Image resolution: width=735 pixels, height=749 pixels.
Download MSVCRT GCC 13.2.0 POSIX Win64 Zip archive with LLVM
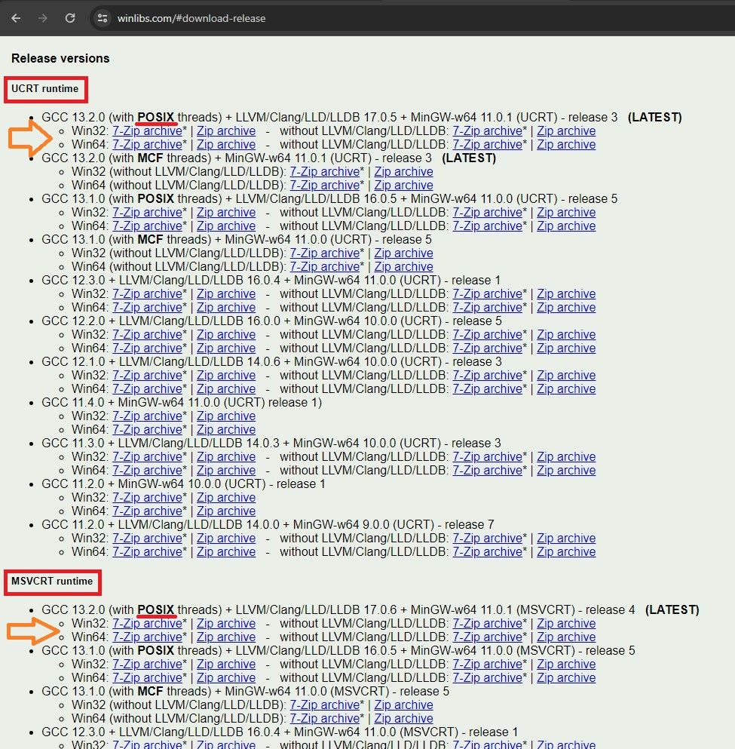(226, 637)
